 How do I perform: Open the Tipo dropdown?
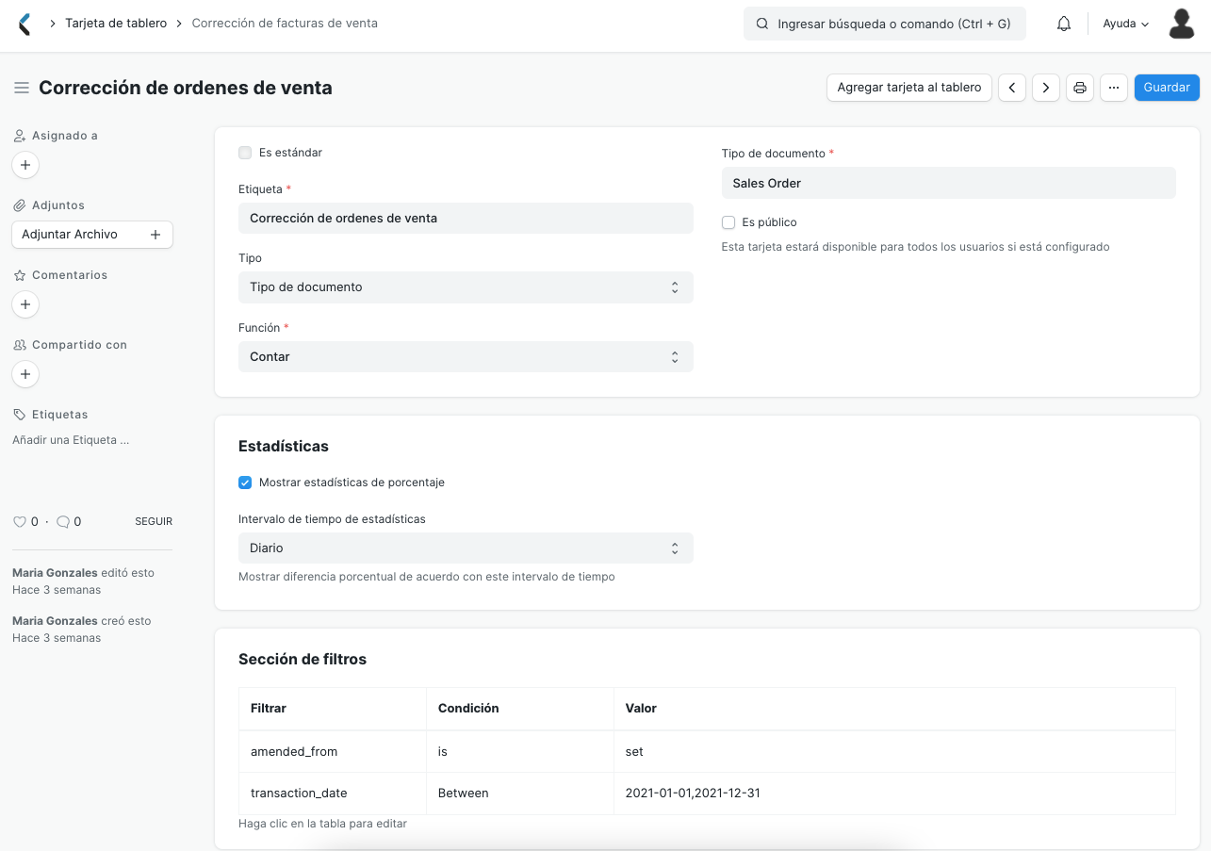point(466,287)
